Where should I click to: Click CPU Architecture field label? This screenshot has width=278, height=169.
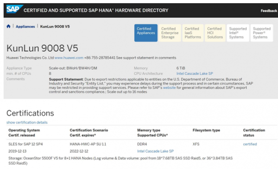coord(148,73)
